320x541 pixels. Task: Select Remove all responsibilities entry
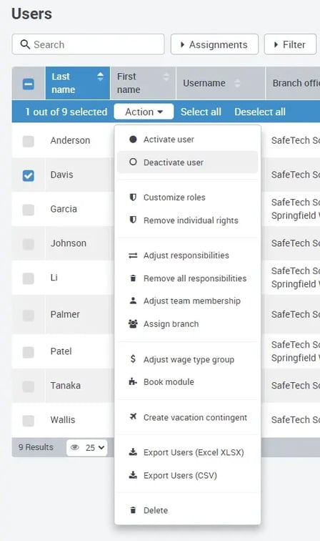[x=187, y=278]
